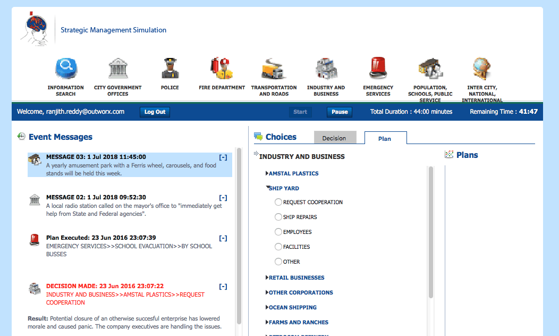Click the Decision Made red heading text
559x336 pixels.
(x=105, y=286)
